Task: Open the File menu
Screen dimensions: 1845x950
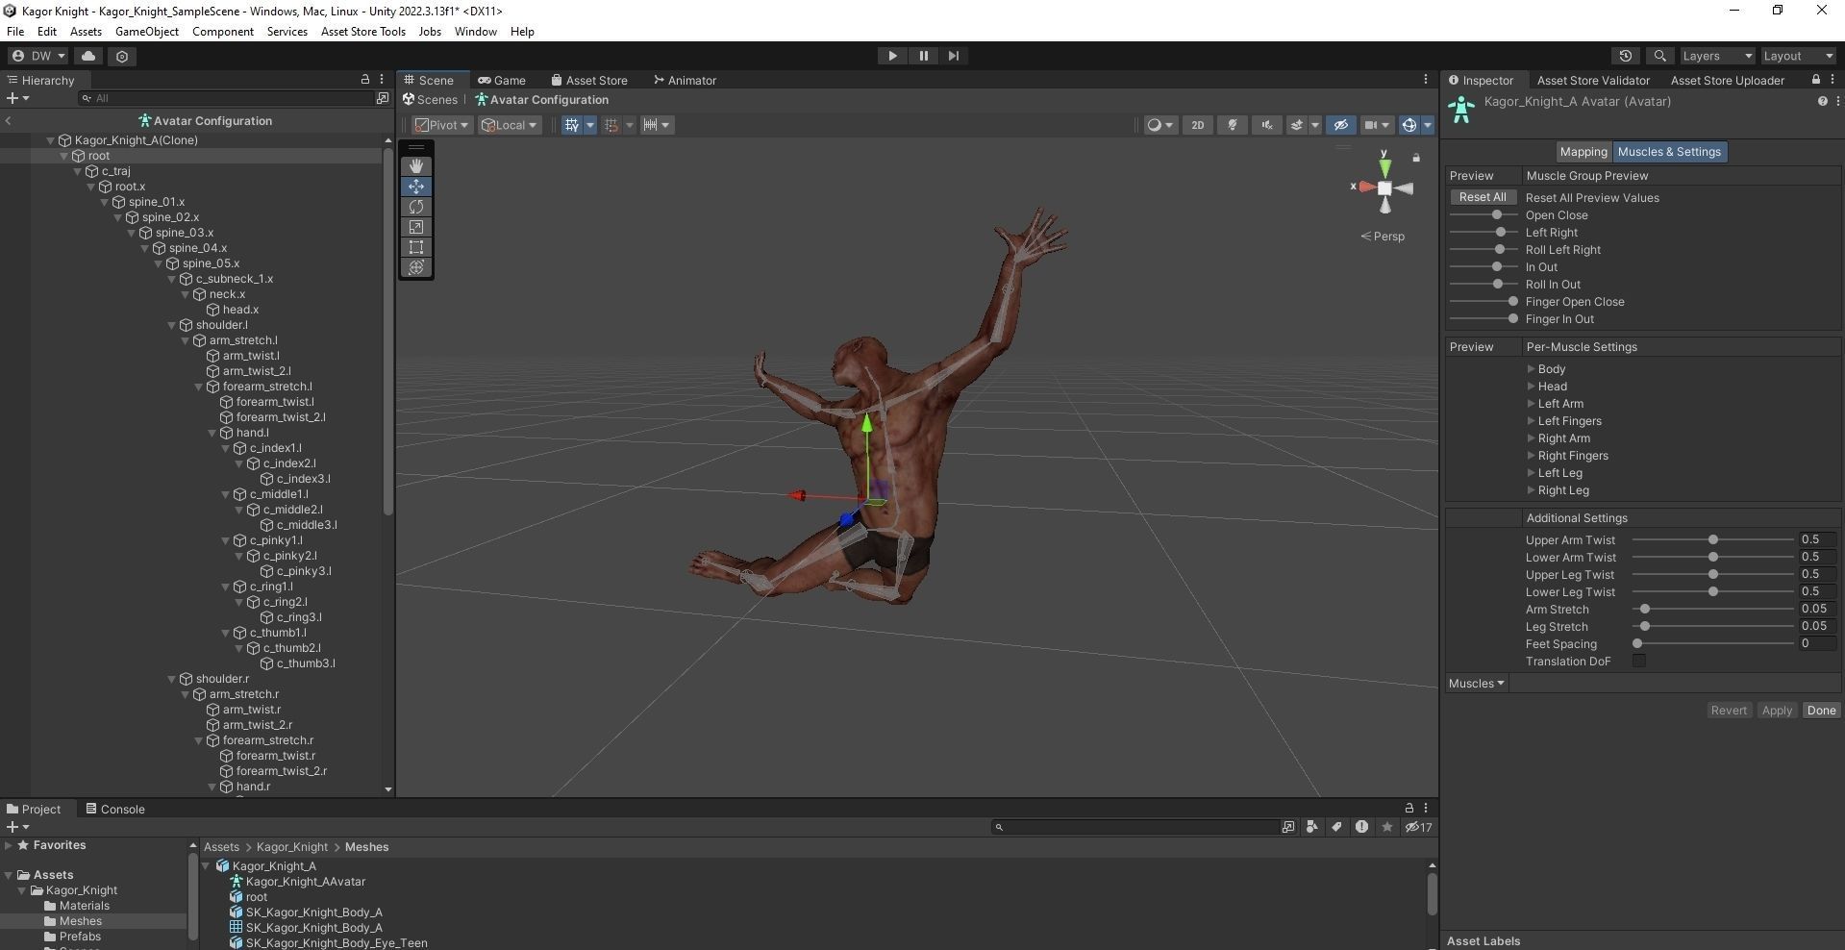Action: click(15, 32)
